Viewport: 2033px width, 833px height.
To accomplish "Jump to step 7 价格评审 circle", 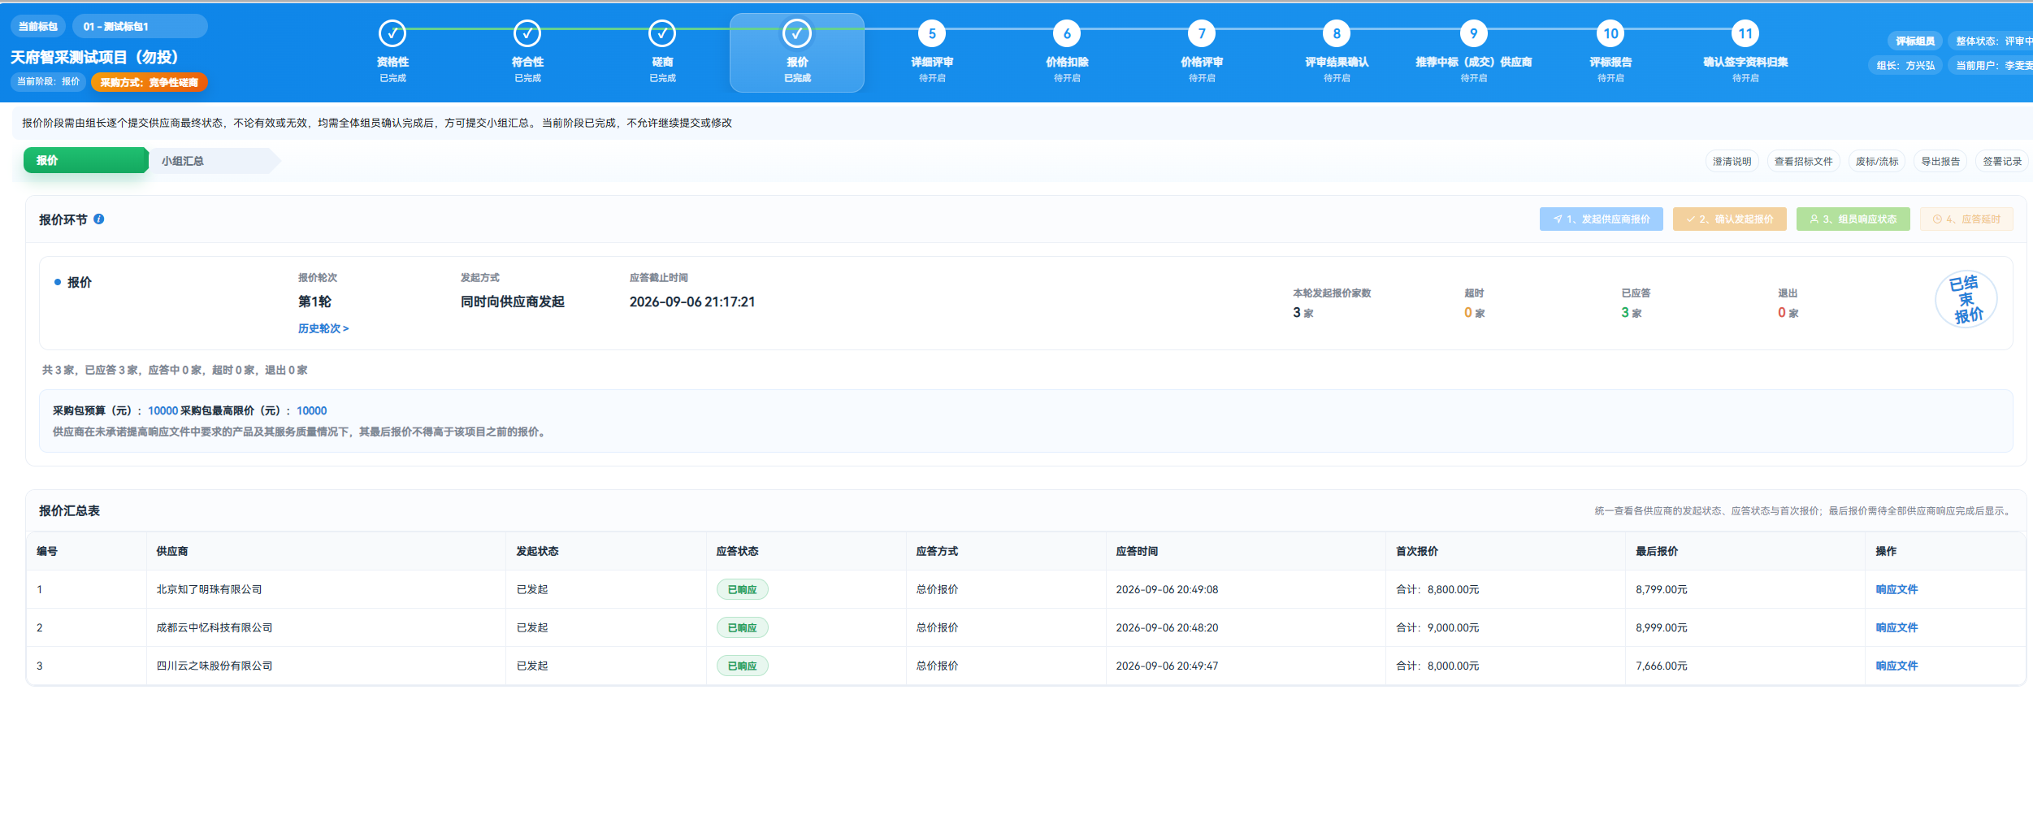I will point(1202,33).
